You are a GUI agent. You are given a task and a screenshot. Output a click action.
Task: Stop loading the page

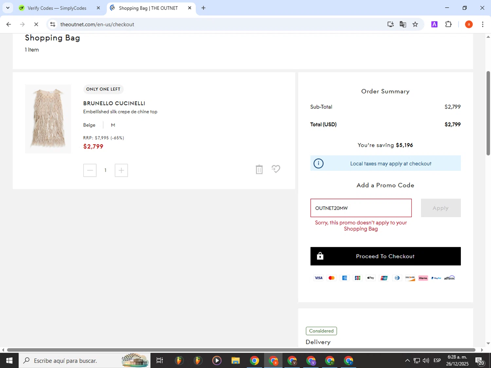(36, 24)
